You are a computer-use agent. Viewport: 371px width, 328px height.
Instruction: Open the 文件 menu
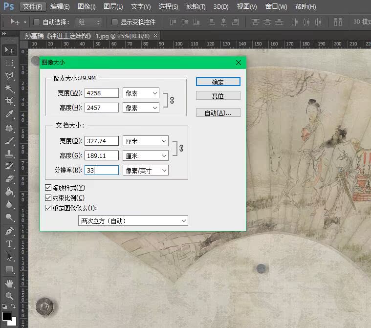click(x=33, y=7)
